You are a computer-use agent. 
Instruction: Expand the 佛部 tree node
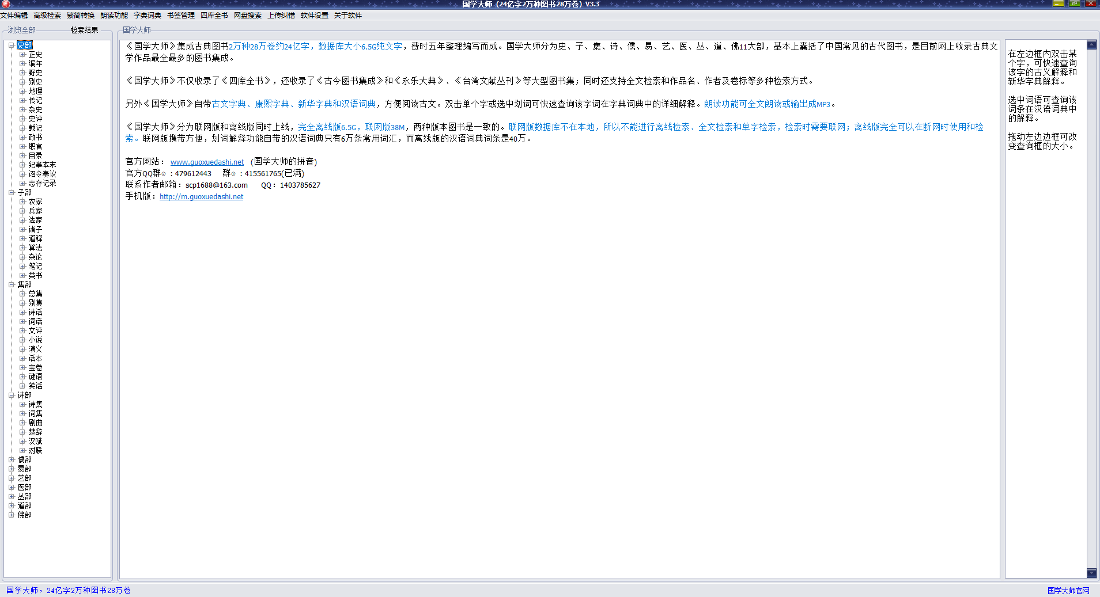[x=11, y=515]
